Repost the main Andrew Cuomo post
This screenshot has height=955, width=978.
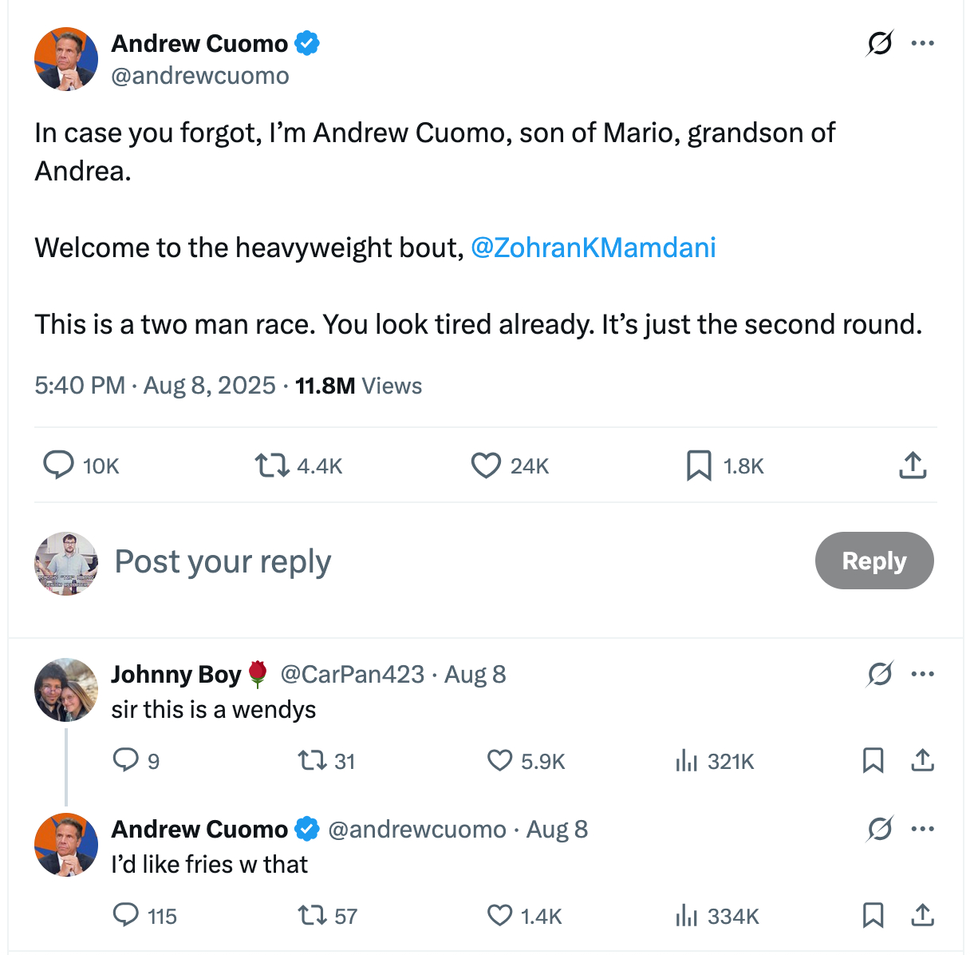(272, 465)
